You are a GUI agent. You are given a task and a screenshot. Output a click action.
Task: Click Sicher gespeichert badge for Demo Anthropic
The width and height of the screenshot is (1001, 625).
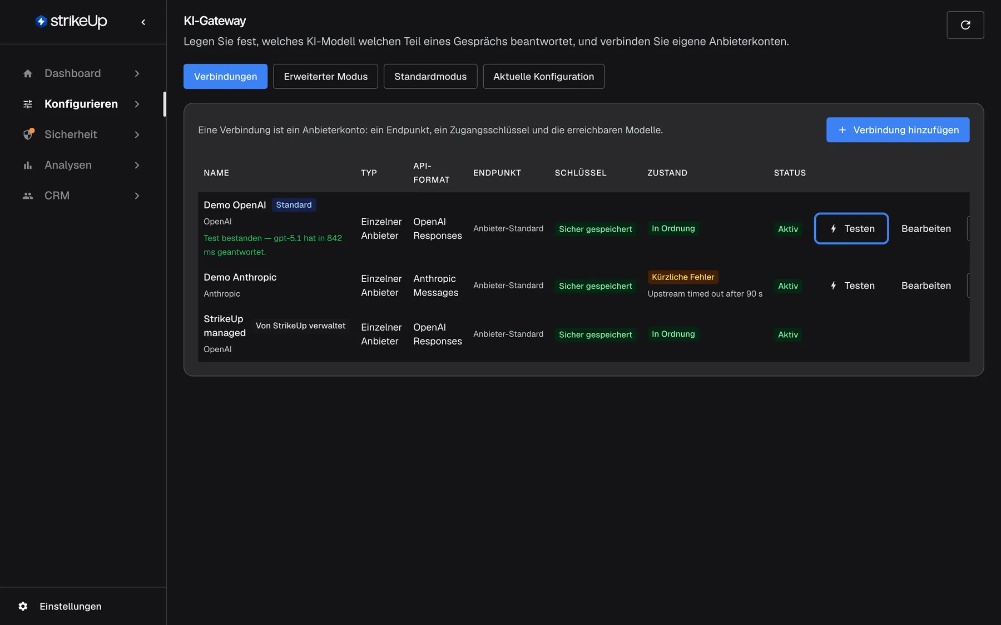(595, 286)
